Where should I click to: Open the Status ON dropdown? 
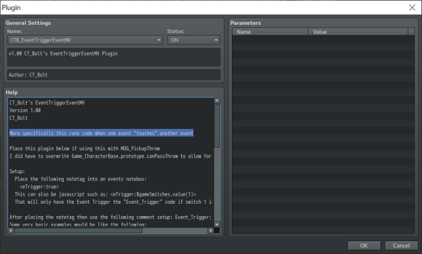[x=194, y=40]
